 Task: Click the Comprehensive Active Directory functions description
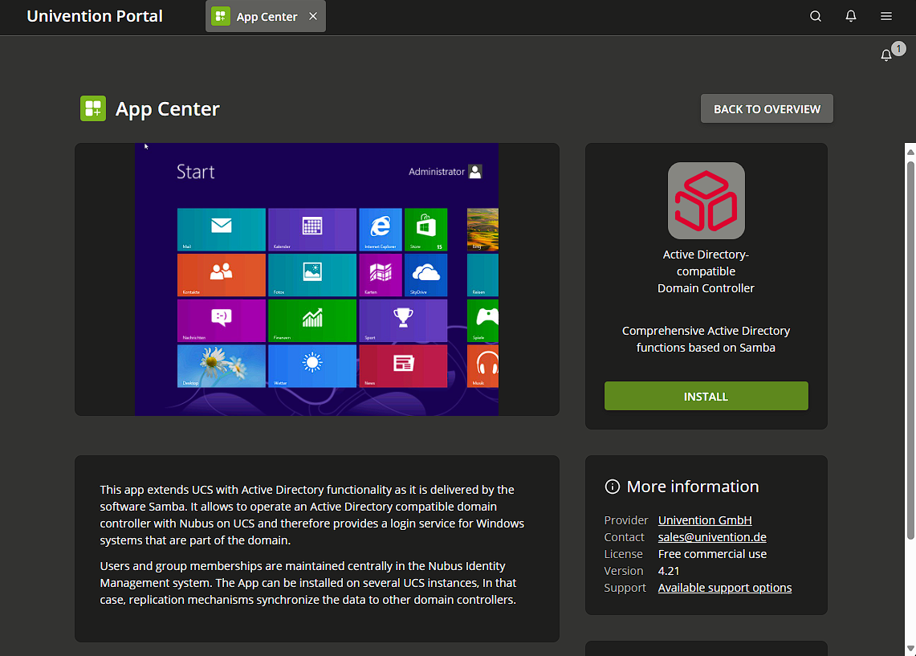click(x=706, y=339)
